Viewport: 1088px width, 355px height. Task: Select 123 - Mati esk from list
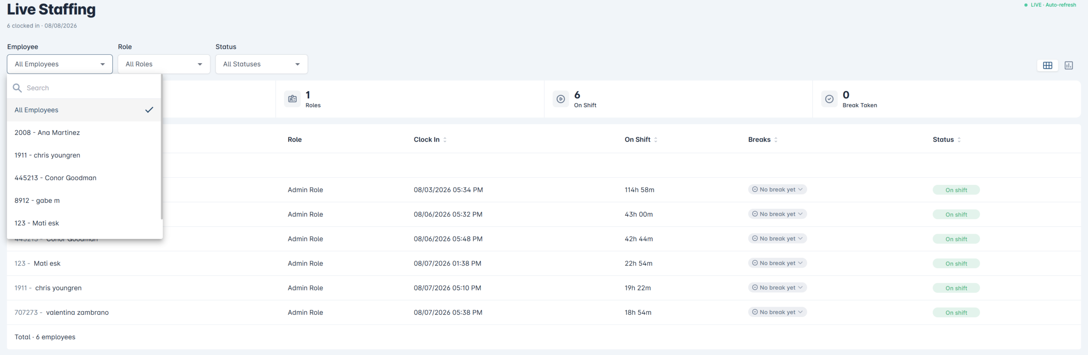(84, 223)
